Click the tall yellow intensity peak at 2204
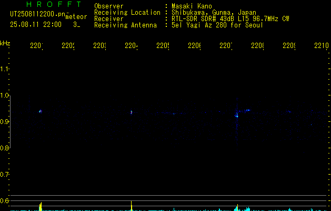Screen dimensions: 331x211 [132, 206]
